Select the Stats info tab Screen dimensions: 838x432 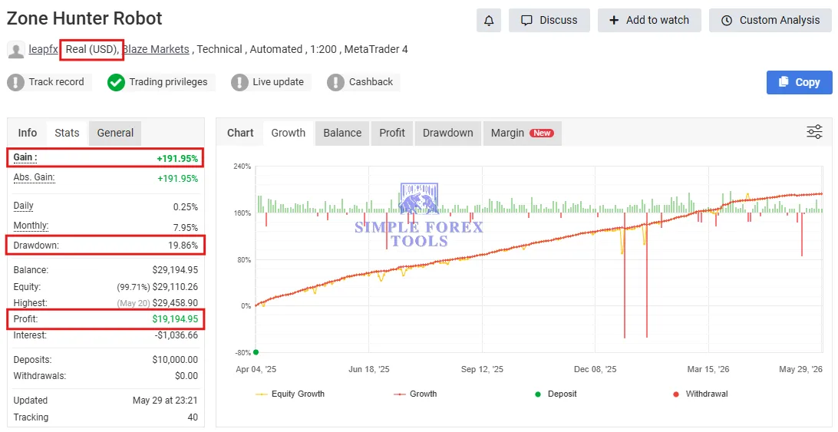coord(67,133)
